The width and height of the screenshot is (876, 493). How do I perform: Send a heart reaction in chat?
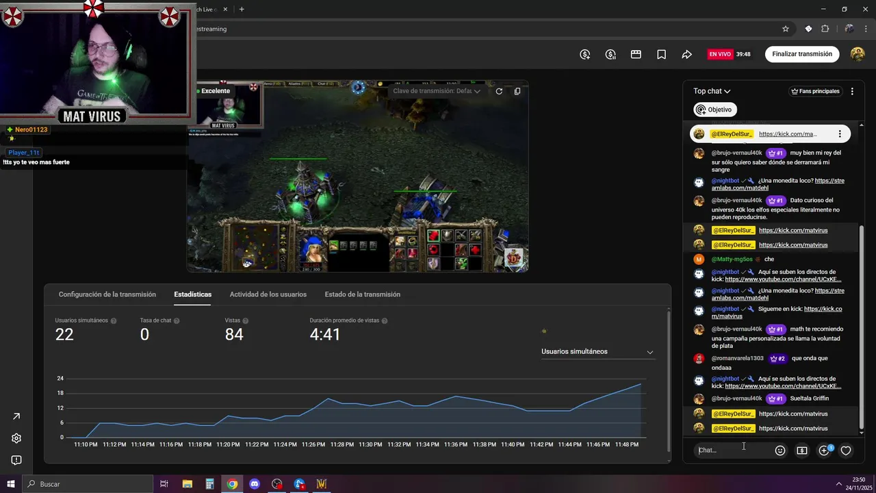click(846, 451)
